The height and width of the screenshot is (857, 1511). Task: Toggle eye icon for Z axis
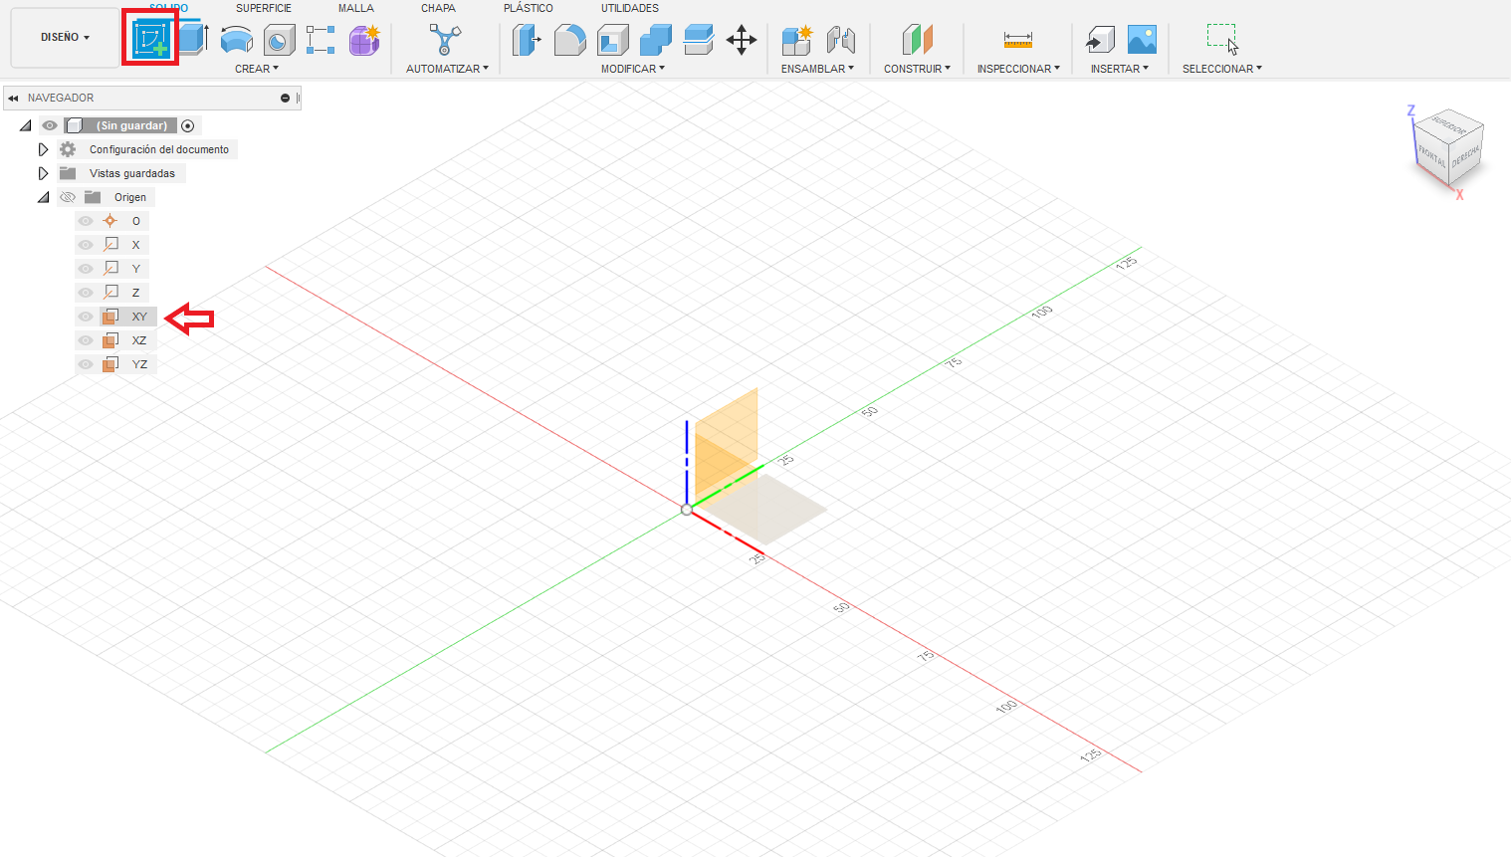tap(86, 293)
